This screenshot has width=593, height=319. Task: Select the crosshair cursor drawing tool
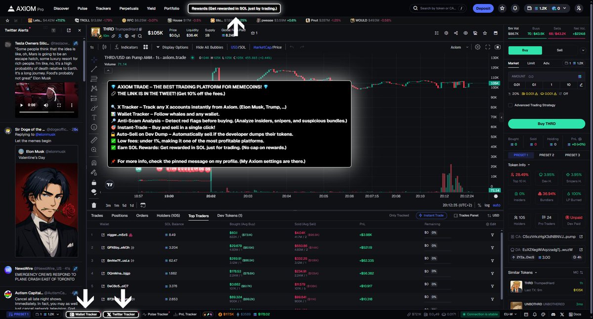[x=94, y=59]
